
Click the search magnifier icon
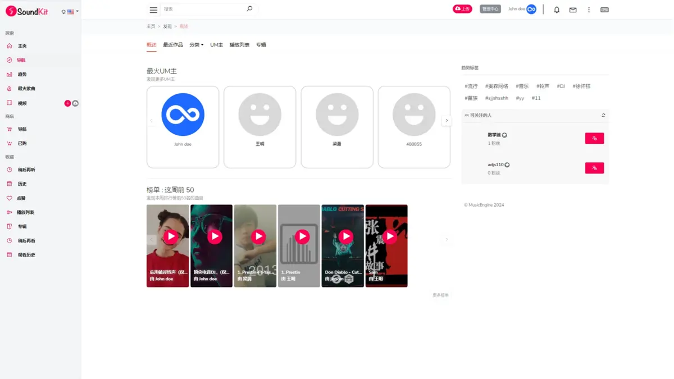pos(249,9)
